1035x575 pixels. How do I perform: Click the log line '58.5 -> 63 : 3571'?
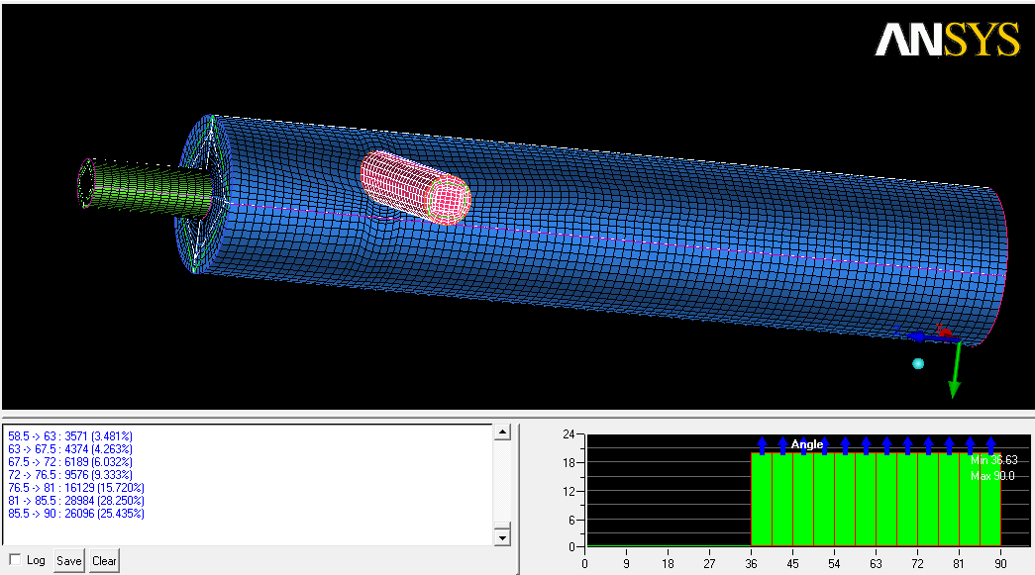pos(70,435)
